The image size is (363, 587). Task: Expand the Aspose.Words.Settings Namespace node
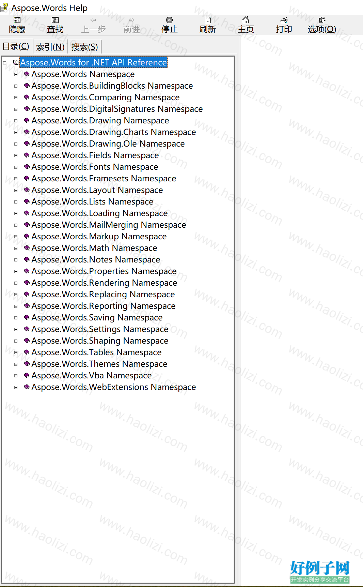coord(16,329)
